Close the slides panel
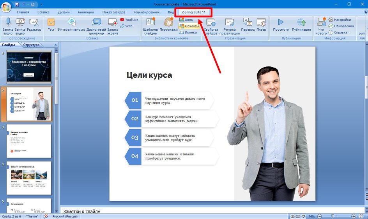The width and height of the screenshot is (368, 219). pos(56,45)
